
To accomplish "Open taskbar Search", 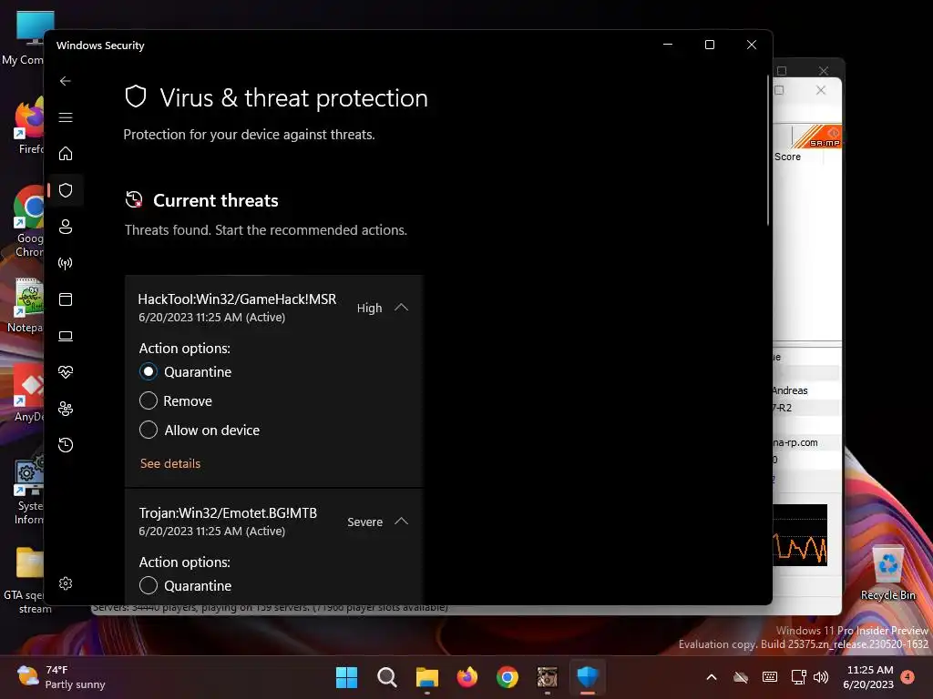I will [x=386, y=677].
